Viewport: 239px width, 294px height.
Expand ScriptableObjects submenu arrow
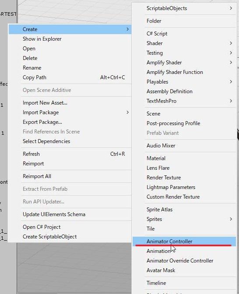(231, 8)
